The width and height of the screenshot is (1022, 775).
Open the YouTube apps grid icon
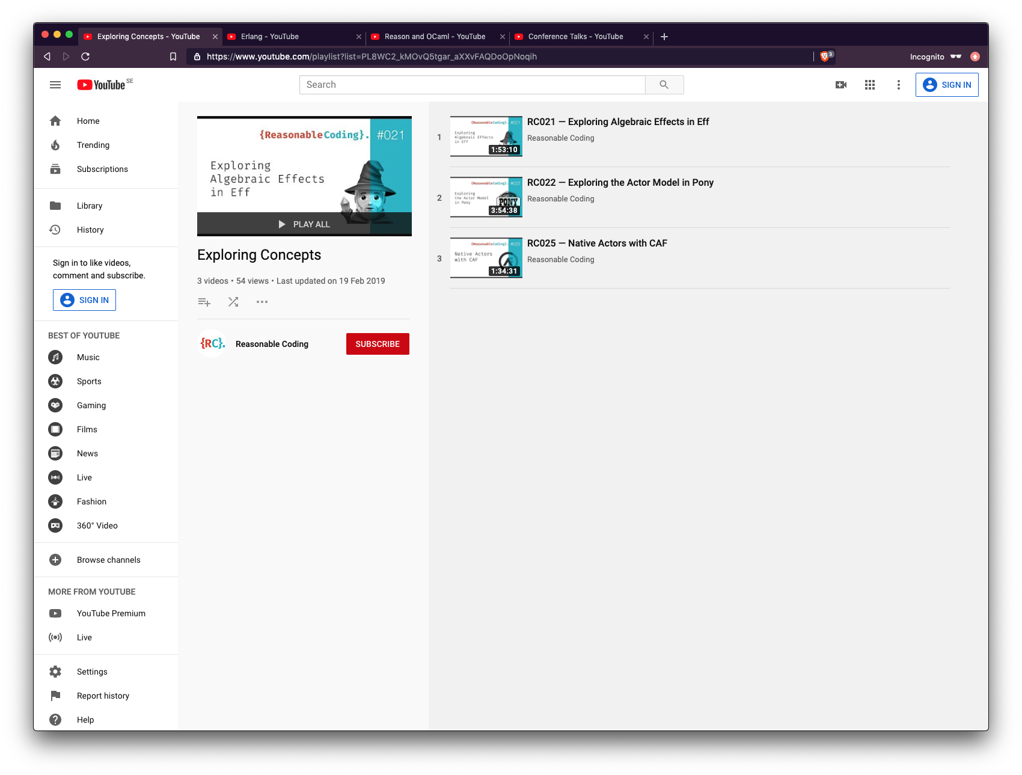869,85
